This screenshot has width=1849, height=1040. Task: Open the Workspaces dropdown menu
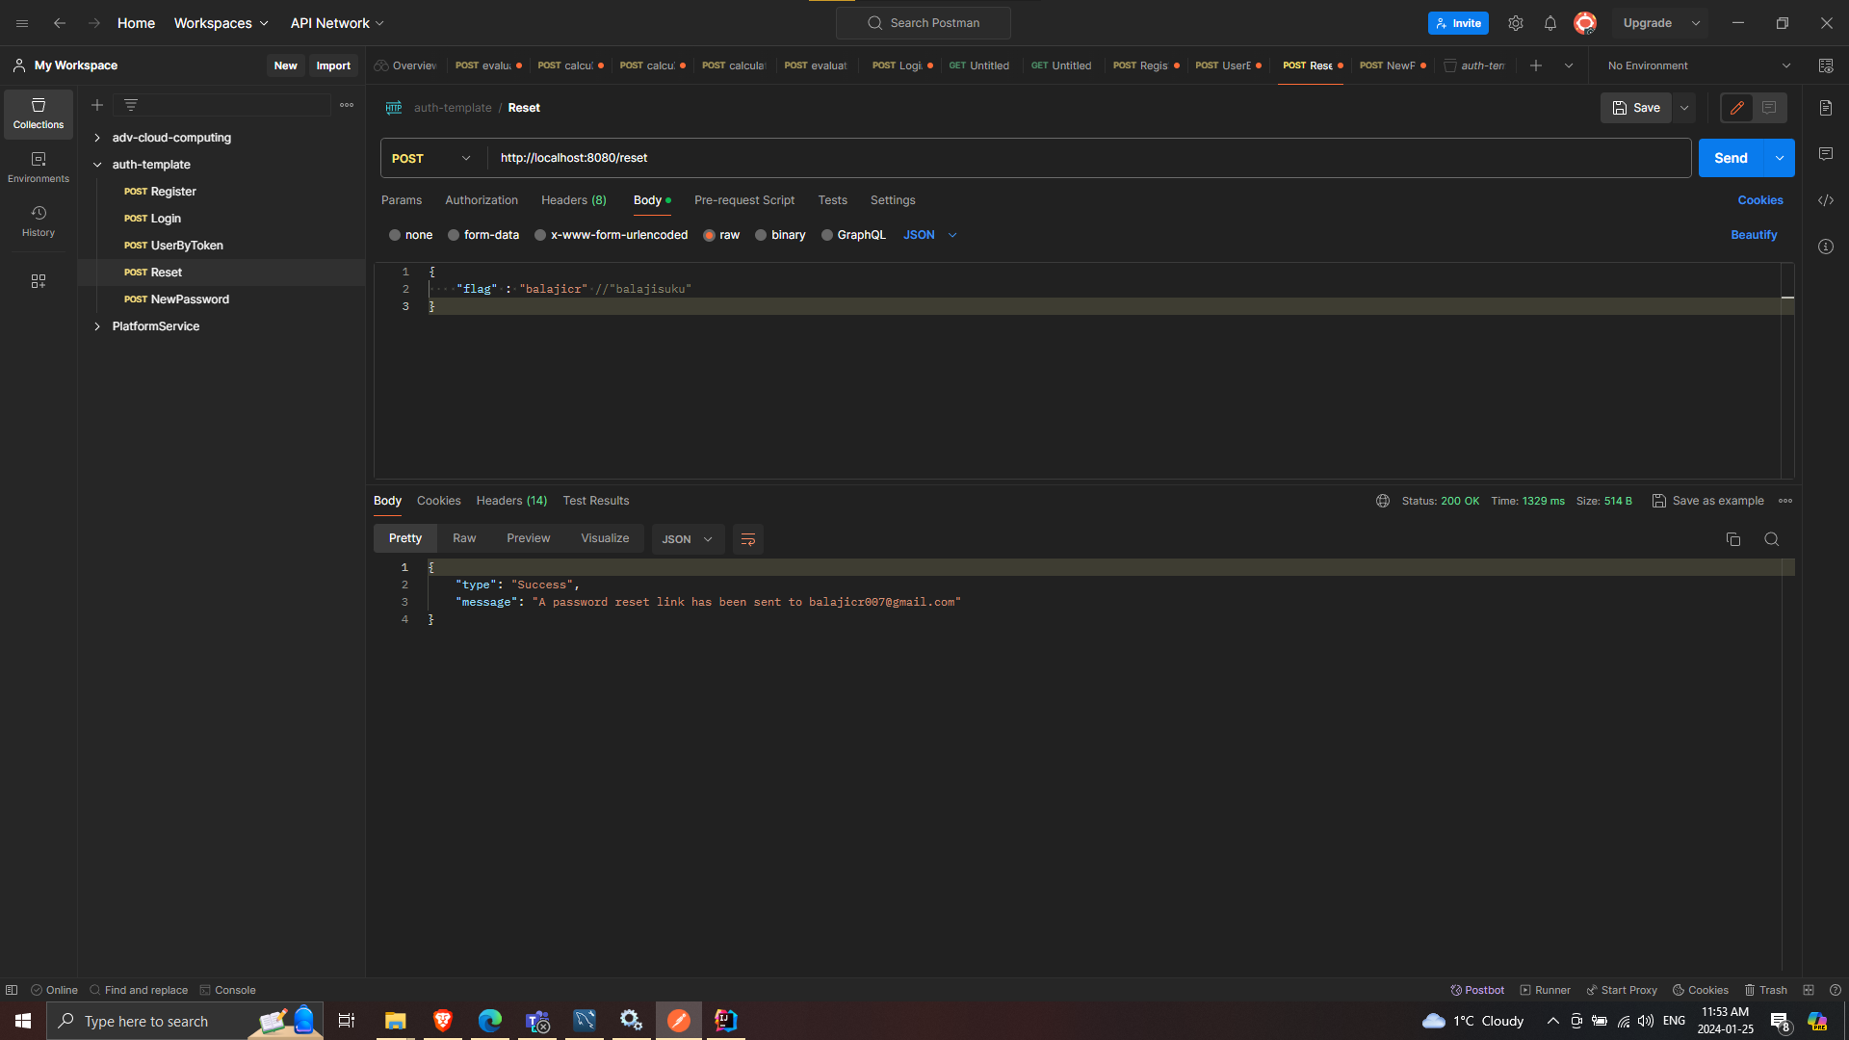pyautogui.click(x=221, y=23)
